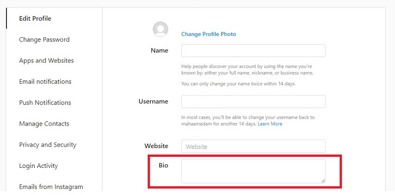
Task: Focus the Username input field
Action: pyautogui.click(x=253, y=102)
